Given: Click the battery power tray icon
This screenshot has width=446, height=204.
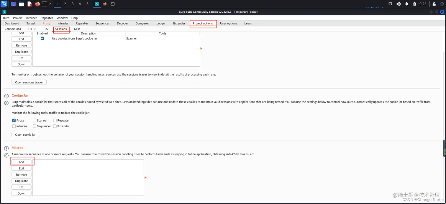Looking at the screenshot, I should [x=414, y=4].
